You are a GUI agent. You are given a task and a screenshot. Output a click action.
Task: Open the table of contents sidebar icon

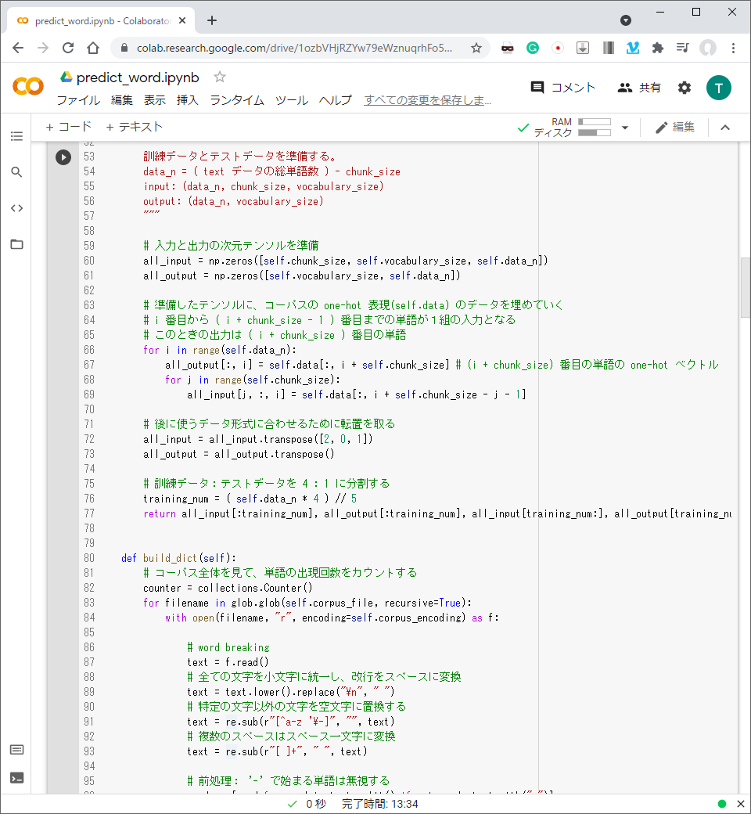coord(16,136)
